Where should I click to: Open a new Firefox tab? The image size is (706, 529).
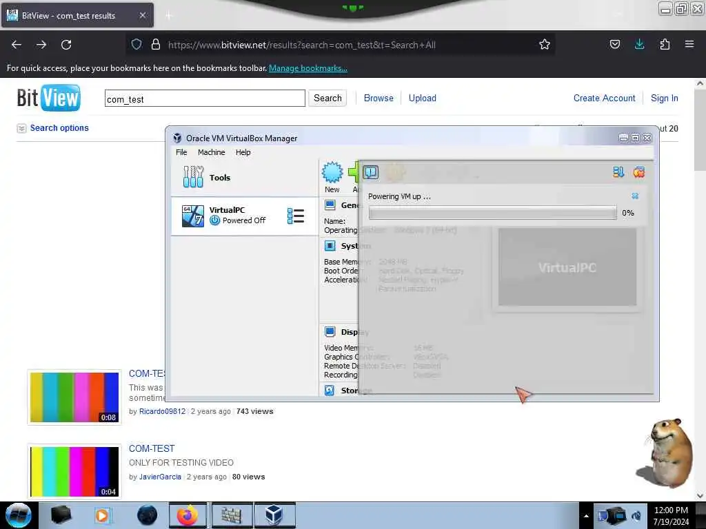pos(168,16)
